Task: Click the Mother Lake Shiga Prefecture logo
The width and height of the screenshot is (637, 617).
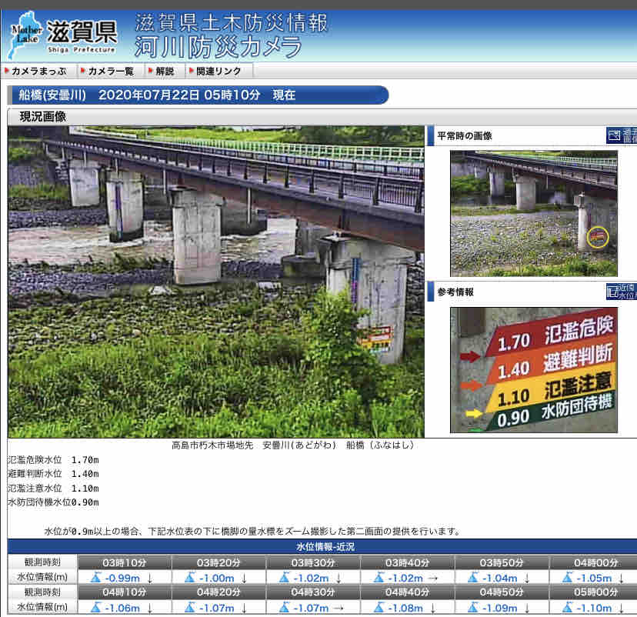Action: (62, 35)
